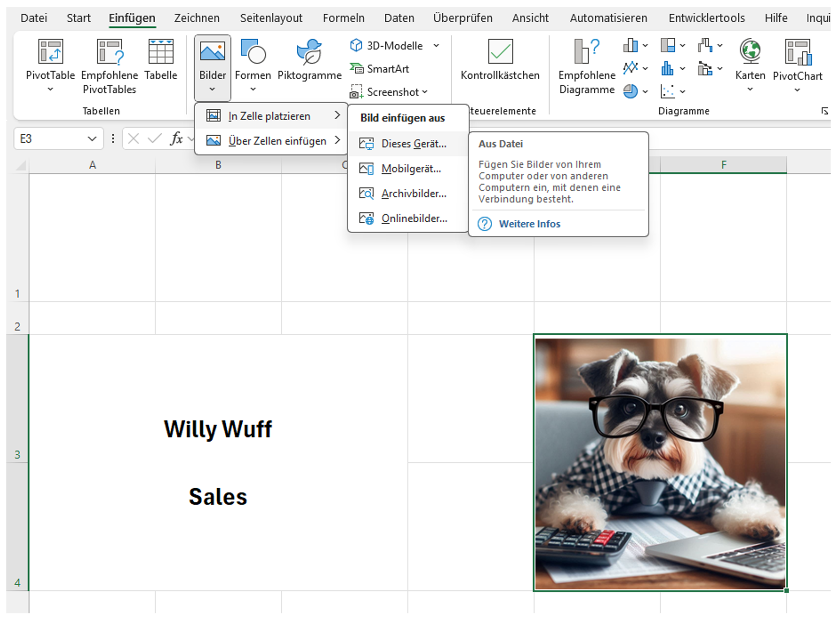The height and width of the screenshot is (622, 837).
Task: Open the Daten menu tab
Action: (x=399, y=18)
